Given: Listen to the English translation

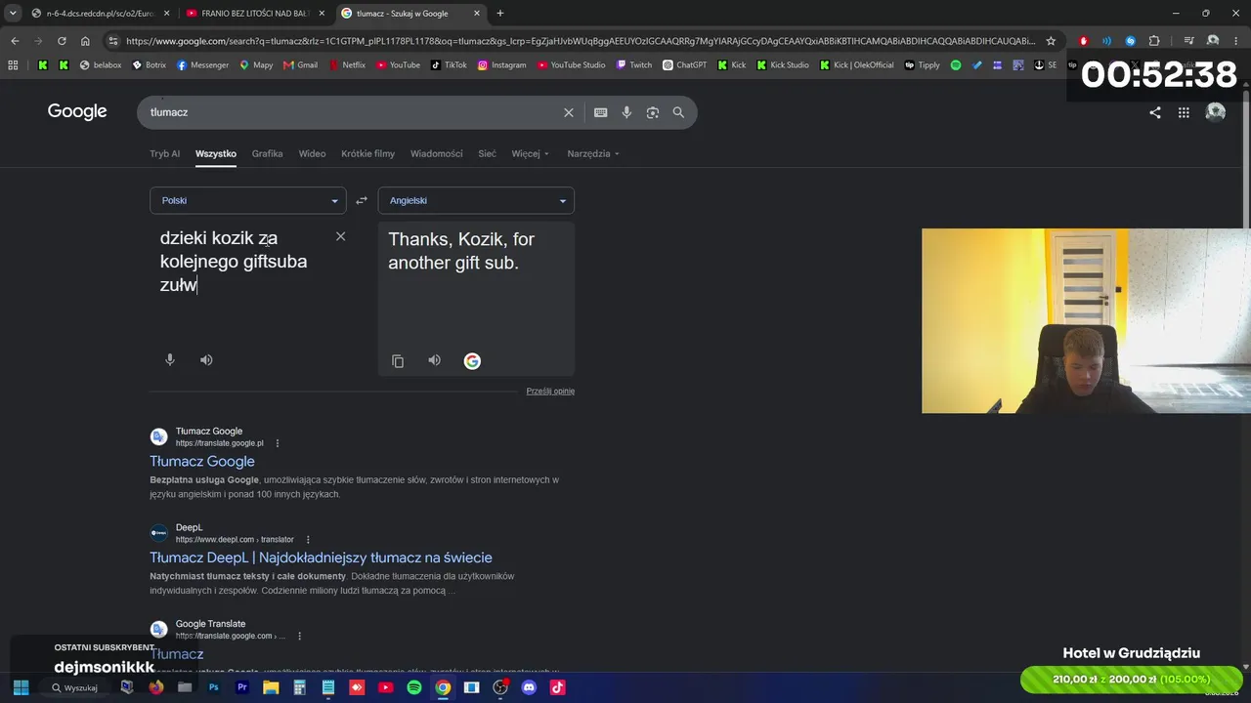Looking at the screenshot, I should pyautogui.click(x=435, y=361).
